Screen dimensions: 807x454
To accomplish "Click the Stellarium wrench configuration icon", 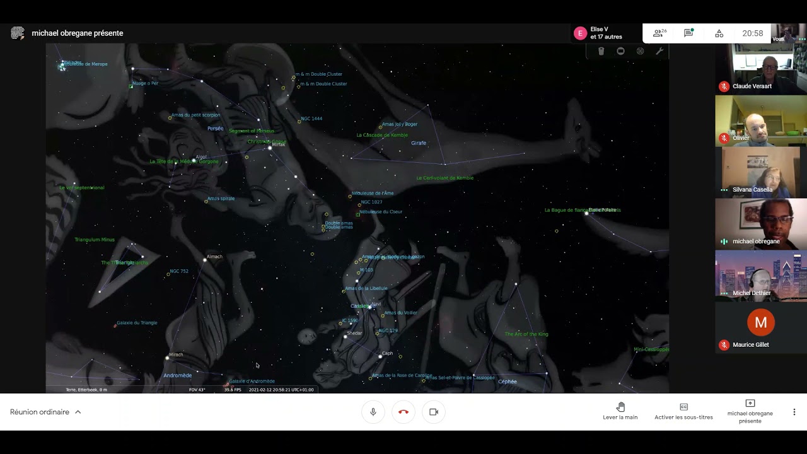I will 659,51.
